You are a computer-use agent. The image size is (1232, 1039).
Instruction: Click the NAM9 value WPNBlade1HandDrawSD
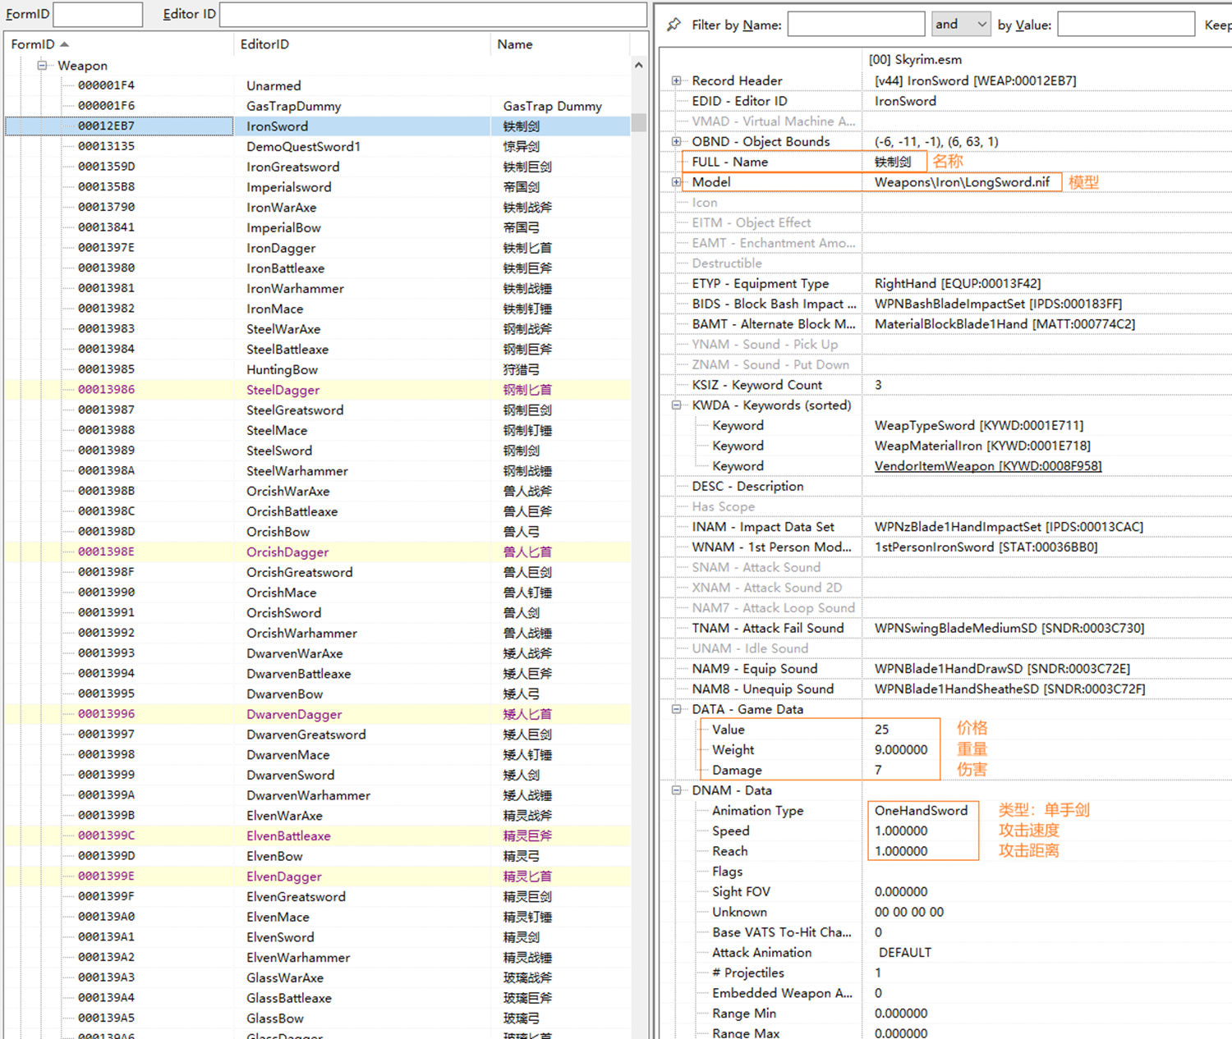pos(1002,669)
